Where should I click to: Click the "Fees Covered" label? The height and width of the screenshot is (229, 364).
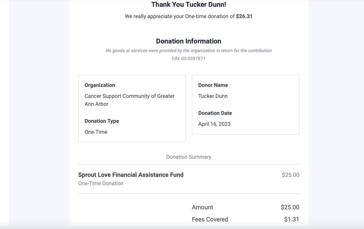(x=210, y=219)
